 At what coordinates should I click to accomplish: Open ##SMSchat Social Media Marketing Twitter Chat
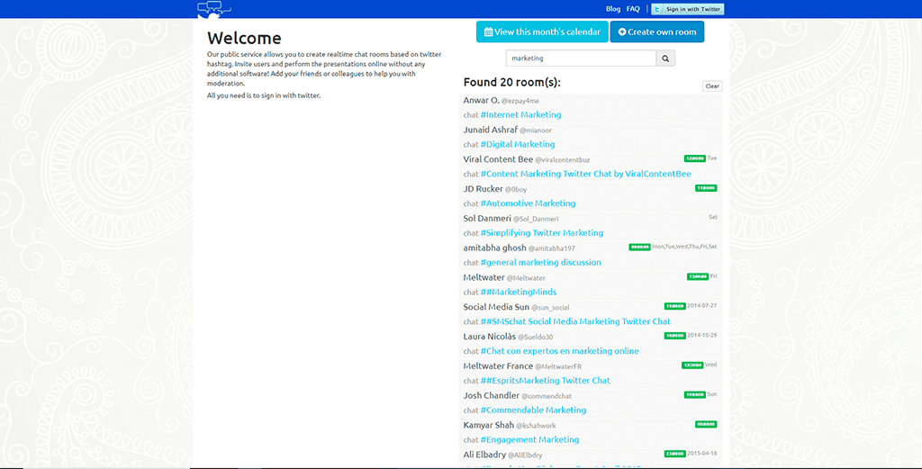575,320
